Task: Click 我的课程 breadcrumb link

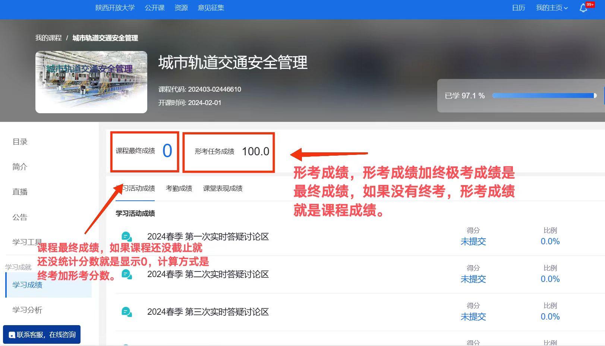Action: [48, 38]
